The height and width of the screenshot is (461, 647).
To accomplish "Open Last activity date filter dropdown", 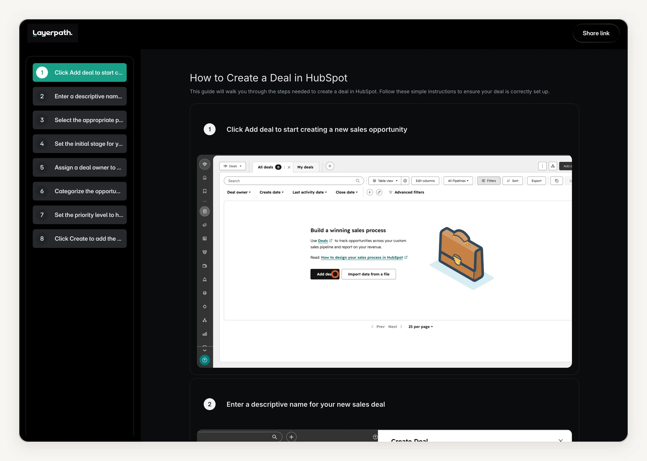I will coord(309,192).
